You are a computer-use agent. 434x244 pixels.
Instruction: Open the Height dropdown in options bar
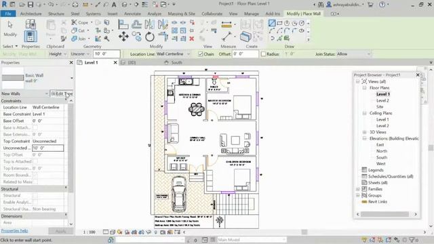click(57, 54)
